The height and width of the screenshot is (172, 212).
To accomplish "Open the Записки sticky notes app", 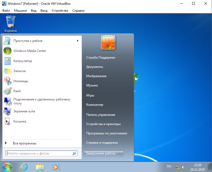I will click(20, 71).
